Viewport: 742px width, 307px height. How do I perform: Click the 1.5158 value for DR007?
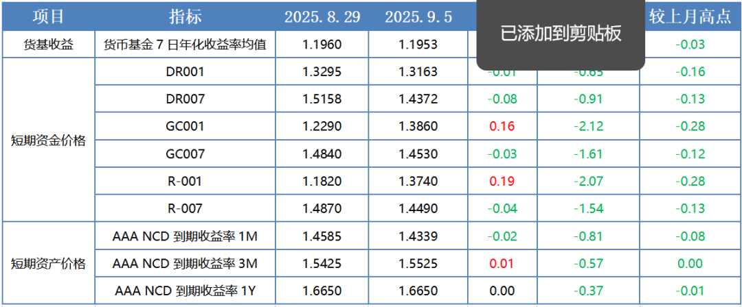point(322,99)
